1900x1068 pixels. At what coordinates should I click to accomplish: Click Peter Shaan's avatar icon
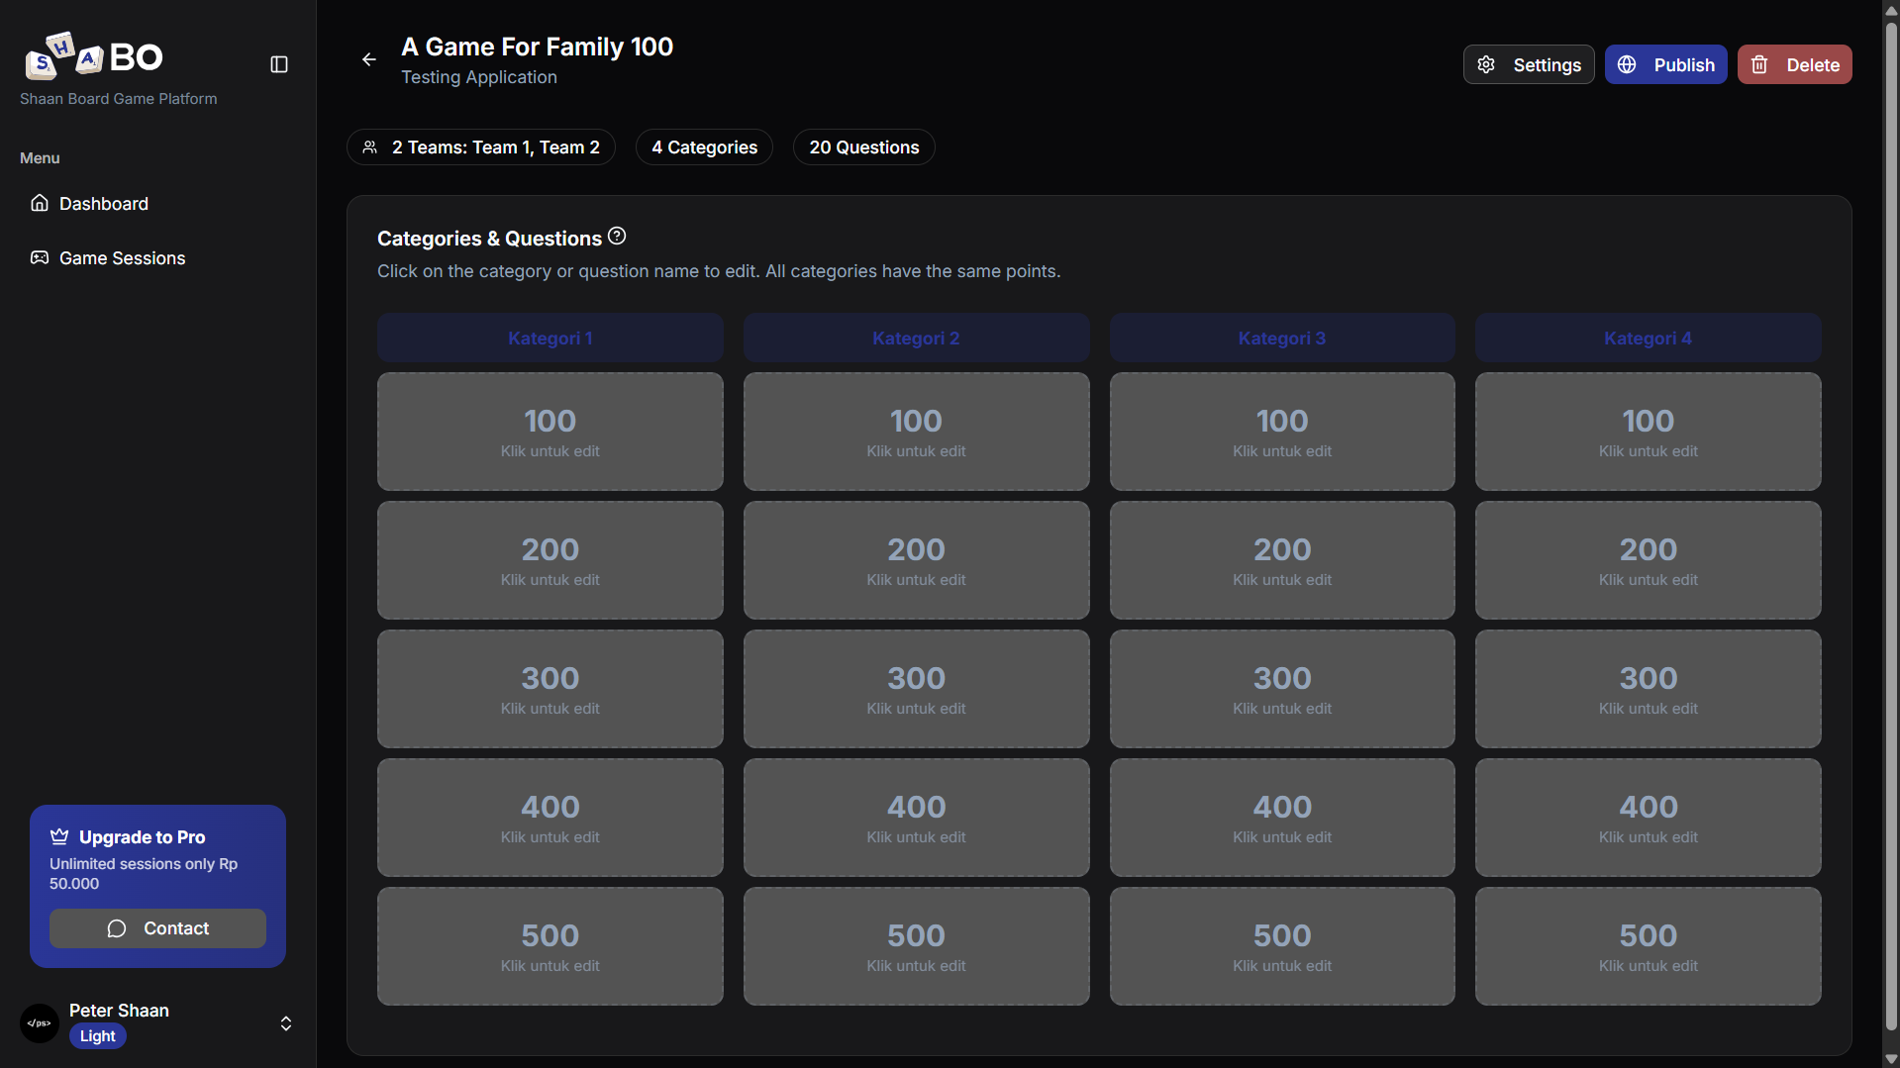click(x=40, y=1022)
